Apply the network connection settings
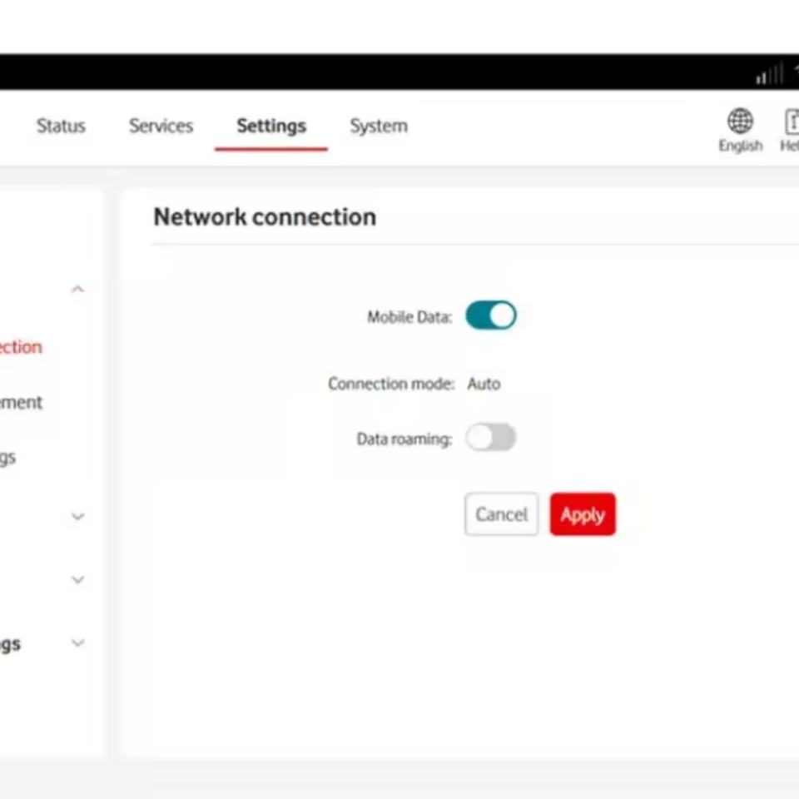The width and height of the screenshot is (799, 799). point(583,514)
